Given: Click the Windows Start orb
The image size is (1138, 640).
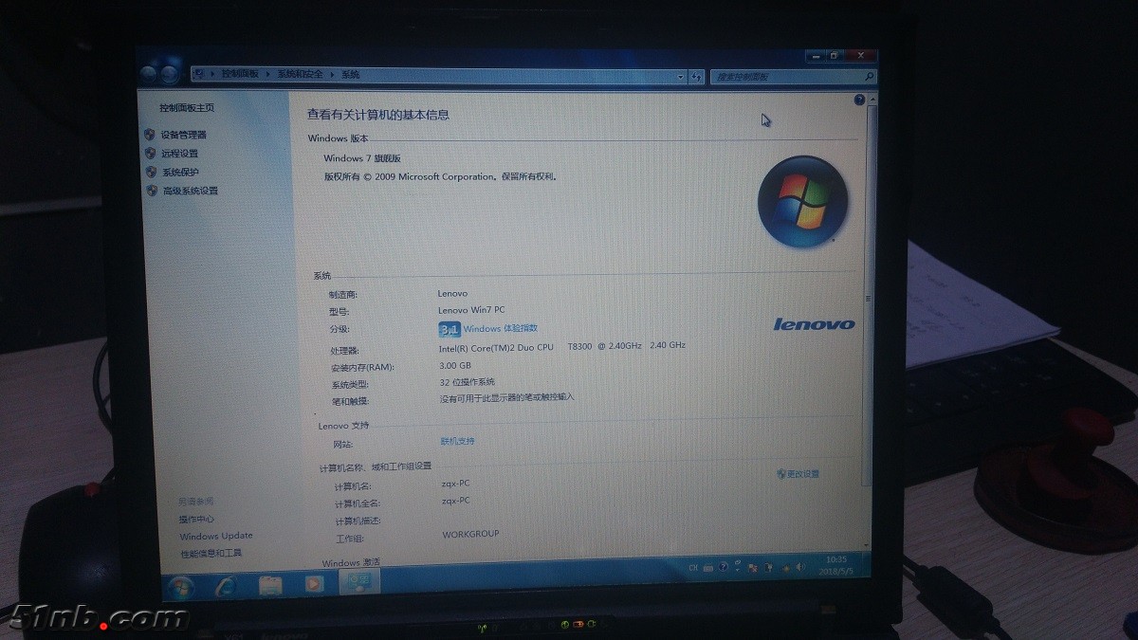Looking at the screenshot, I should 180,587.
